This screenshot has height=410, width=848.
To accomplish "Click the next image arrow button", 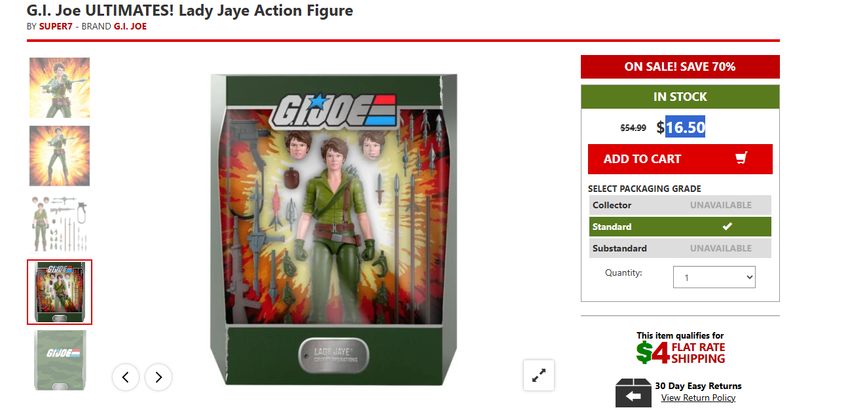I will coord(158,377).
